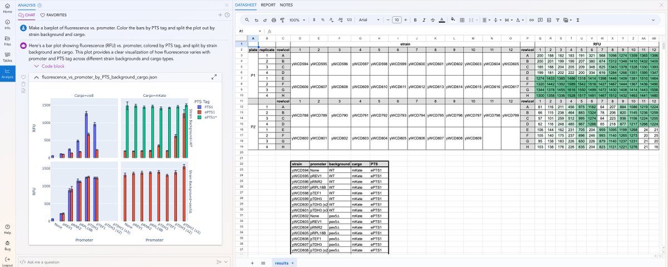The height and width of the screenshot is (267, 668).
Task: Open the all sheets list icon
Action: (262, 262)
